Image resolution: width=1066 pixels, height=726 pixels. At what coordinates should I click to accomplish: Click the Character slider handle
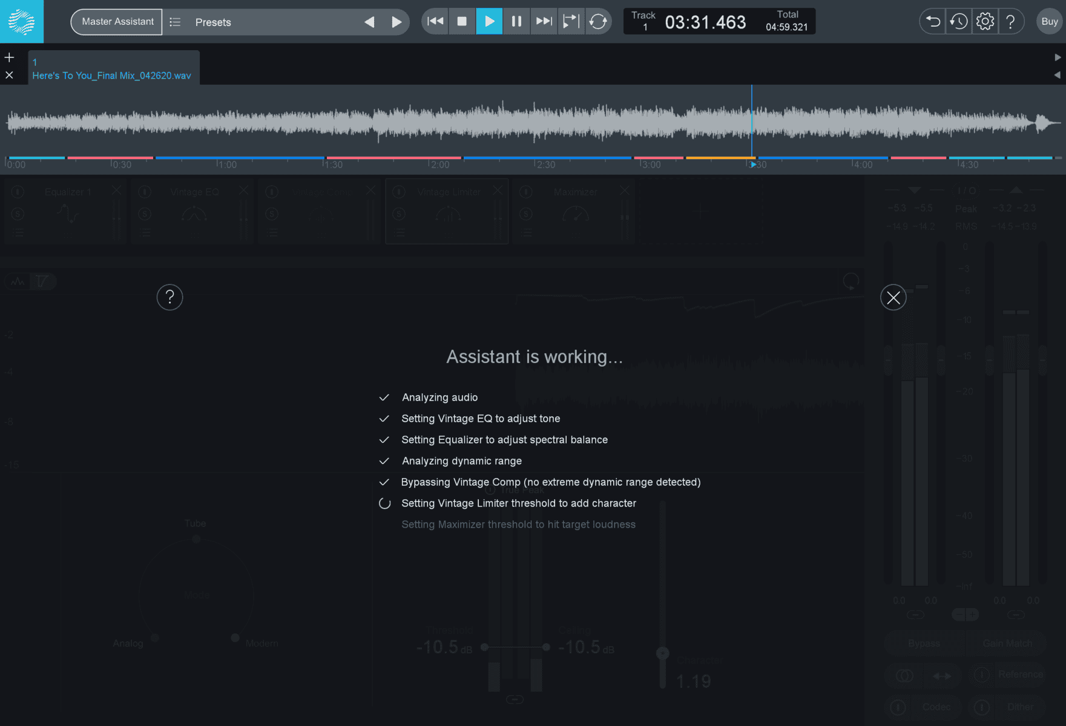[663, 653]
